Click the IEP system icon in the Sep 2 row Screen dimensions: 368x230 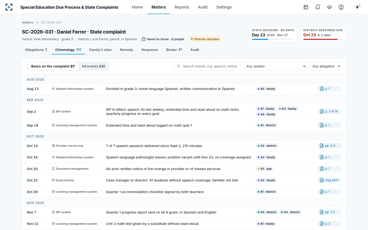53,111
